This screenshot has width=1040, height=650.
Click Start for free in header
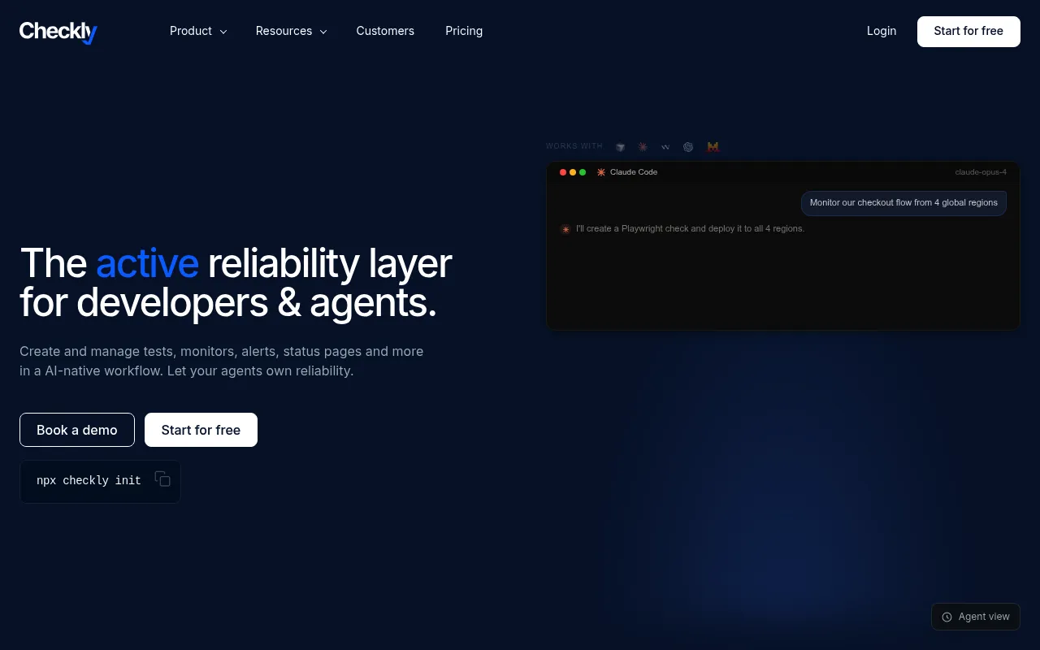pos(968,31)
